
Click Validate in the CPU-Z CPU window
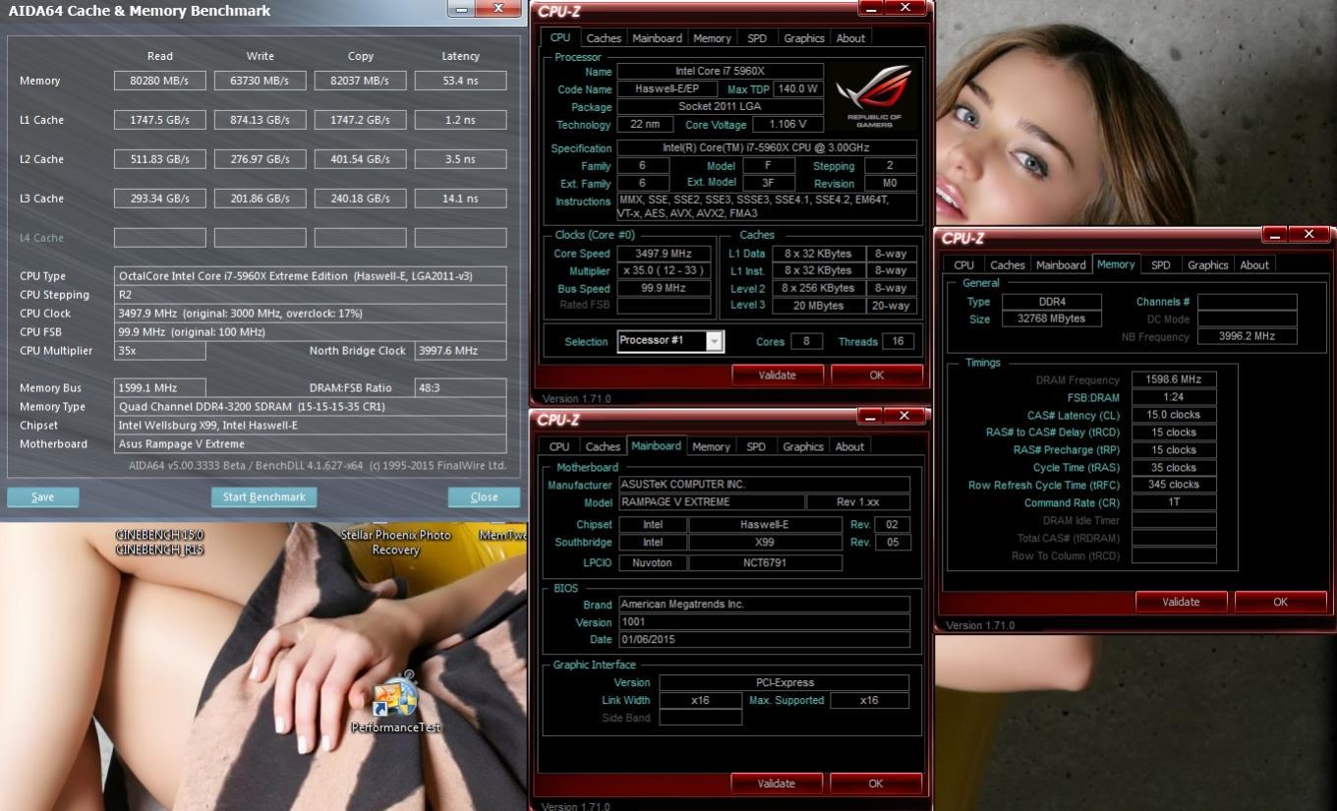777,375
